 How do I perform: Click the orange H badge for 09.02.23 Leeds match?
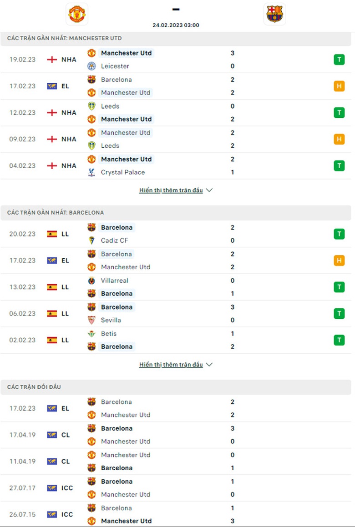pos(339,139)
